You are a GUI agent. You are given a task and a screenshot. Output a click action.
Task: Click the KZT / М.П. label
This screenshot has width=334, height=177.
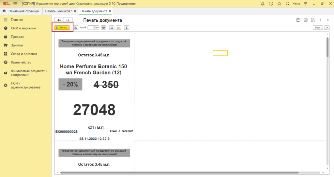click(x=96, y=128)
